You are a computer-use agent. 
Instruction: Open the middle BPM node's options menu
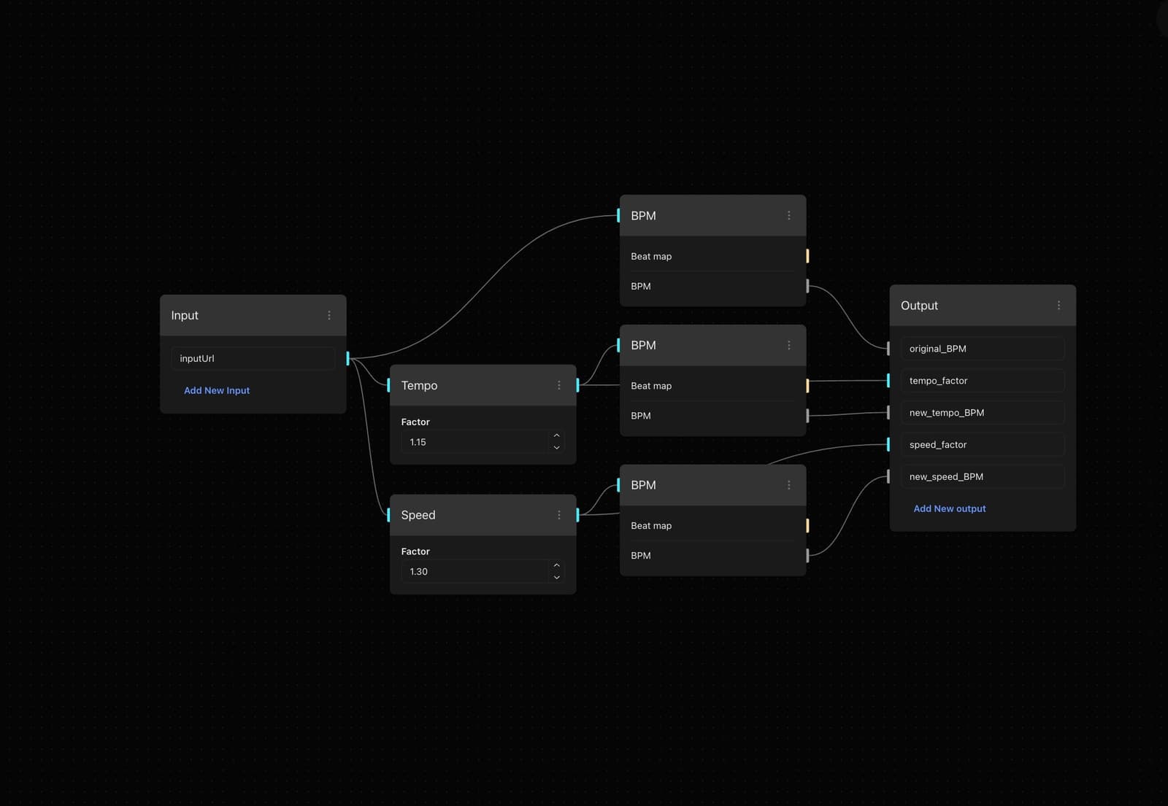coord(788,345)
